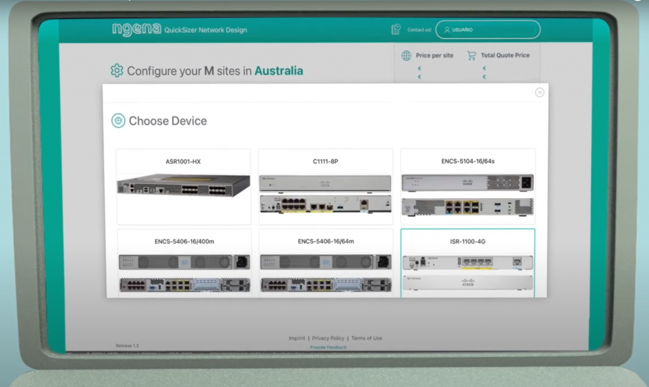Open the contact clipboard icon
Screen dimensions: 649x387
tap(396, 29)
